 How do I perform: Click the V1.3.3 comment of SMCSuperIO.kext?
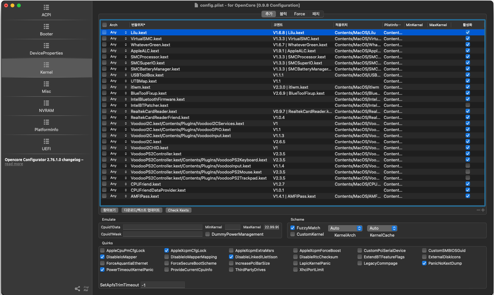pyautogui.click(x=297, y=63)
